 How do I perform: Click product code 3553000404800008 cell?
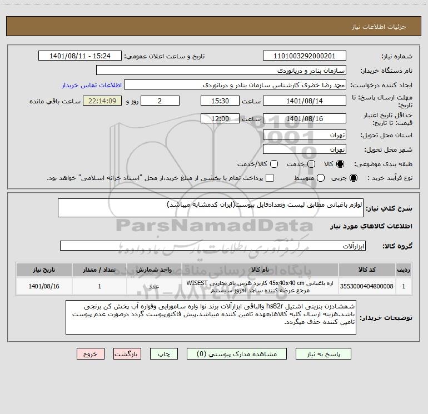(x=367, y=286)
